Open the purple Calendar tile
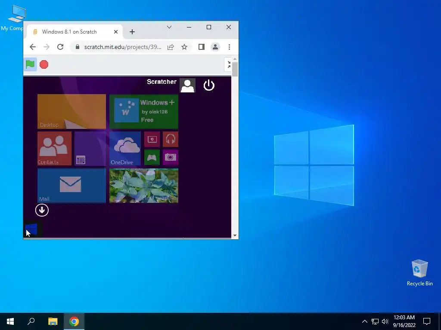Screen dimensions: 441x330 coord(90,148)
